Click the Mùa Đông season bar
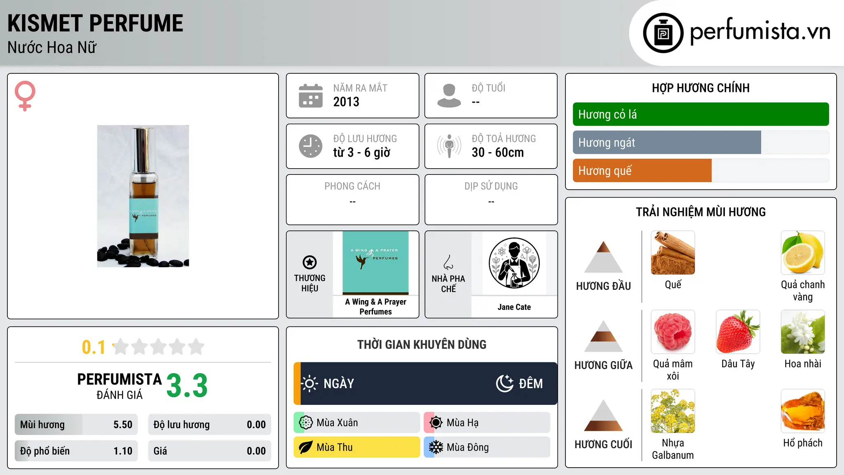The height and width of the screenshot is (475, 844). (487, 447)
